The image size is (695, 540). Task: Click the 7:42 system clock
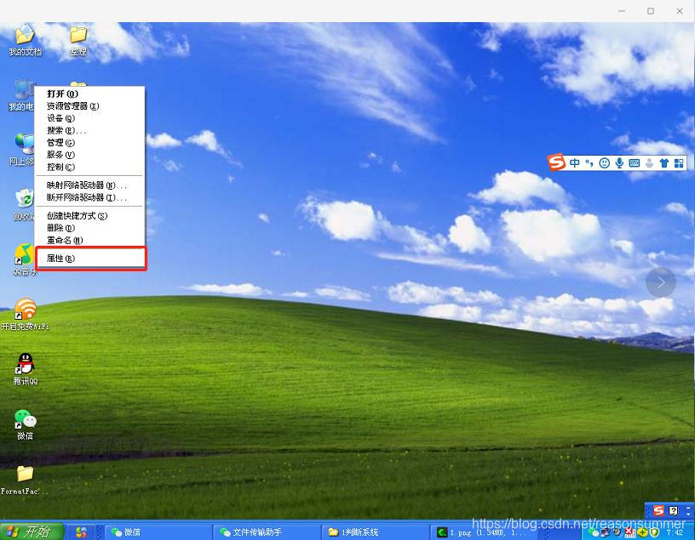[675, 532]
